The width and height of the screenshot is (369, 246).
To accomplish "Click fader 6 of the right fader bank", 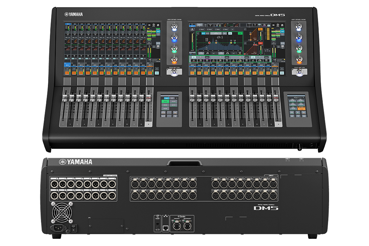I will pos(227,98).
